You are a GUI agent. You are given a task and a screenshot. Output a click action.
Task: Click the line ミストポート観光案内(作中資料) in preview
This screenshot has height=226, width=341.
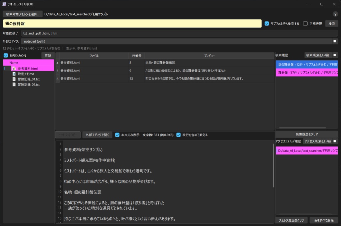tap(90, 160)
